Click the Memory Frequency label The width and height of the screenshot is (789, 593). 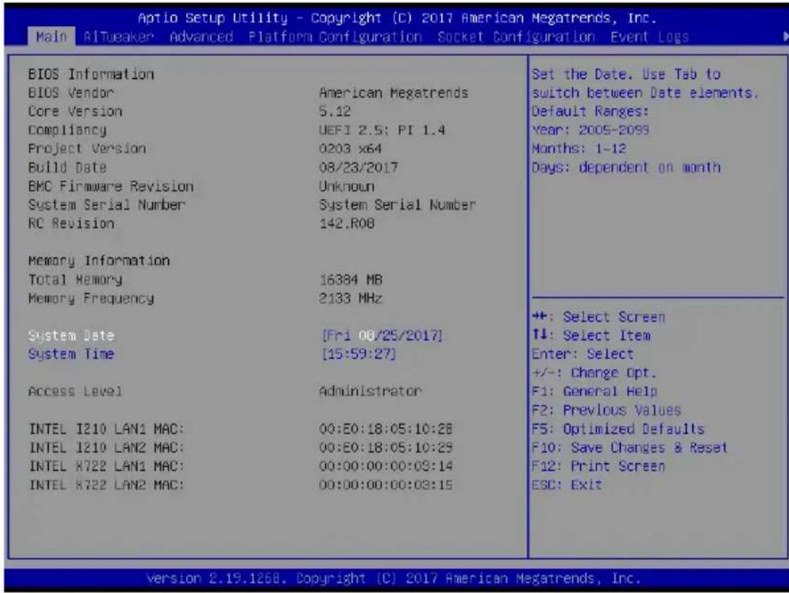click(91, 298)
